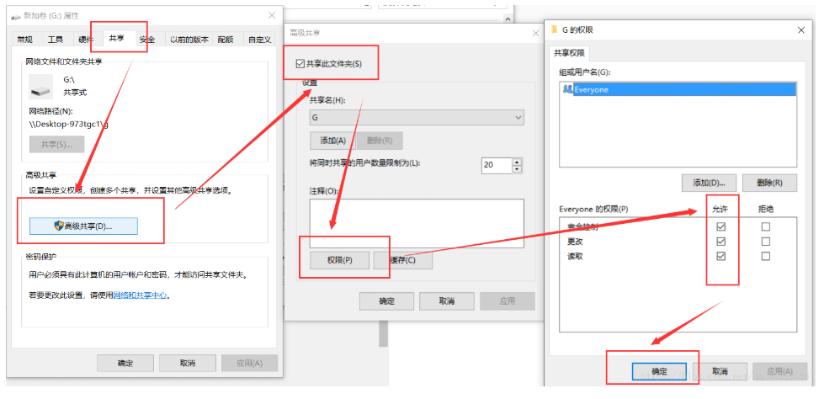
Task: Toggle 拒绝 checkbox for 读取
Action: click(x=766, y=256)
